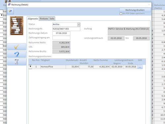Click the Ende cell 30.05.2018 in the position row
This screenshot has height=124, width=165.
pyautogui.click(x=131, y=67)
